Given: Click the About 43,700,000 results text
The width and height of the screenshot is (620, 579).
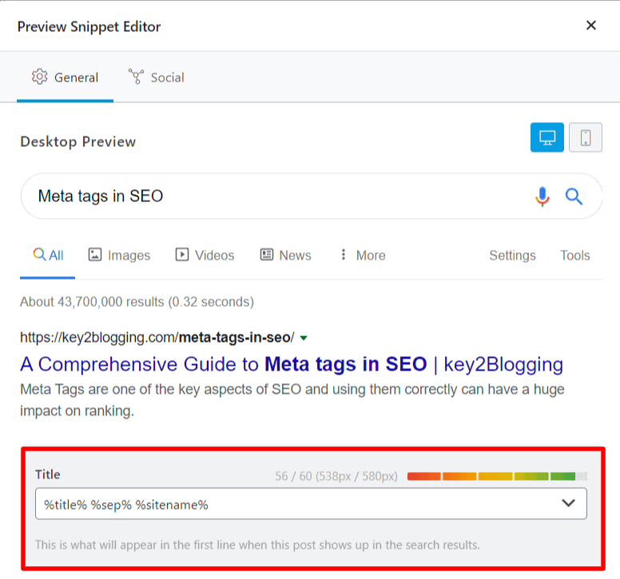Looking at the screenshot, I should [137, 302].
